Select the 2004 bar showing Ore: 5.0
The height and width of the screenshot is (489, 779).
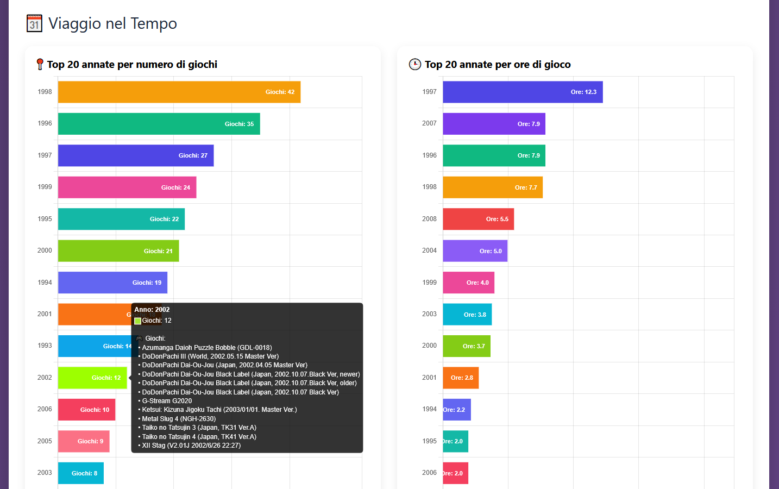tap(475, 251)
